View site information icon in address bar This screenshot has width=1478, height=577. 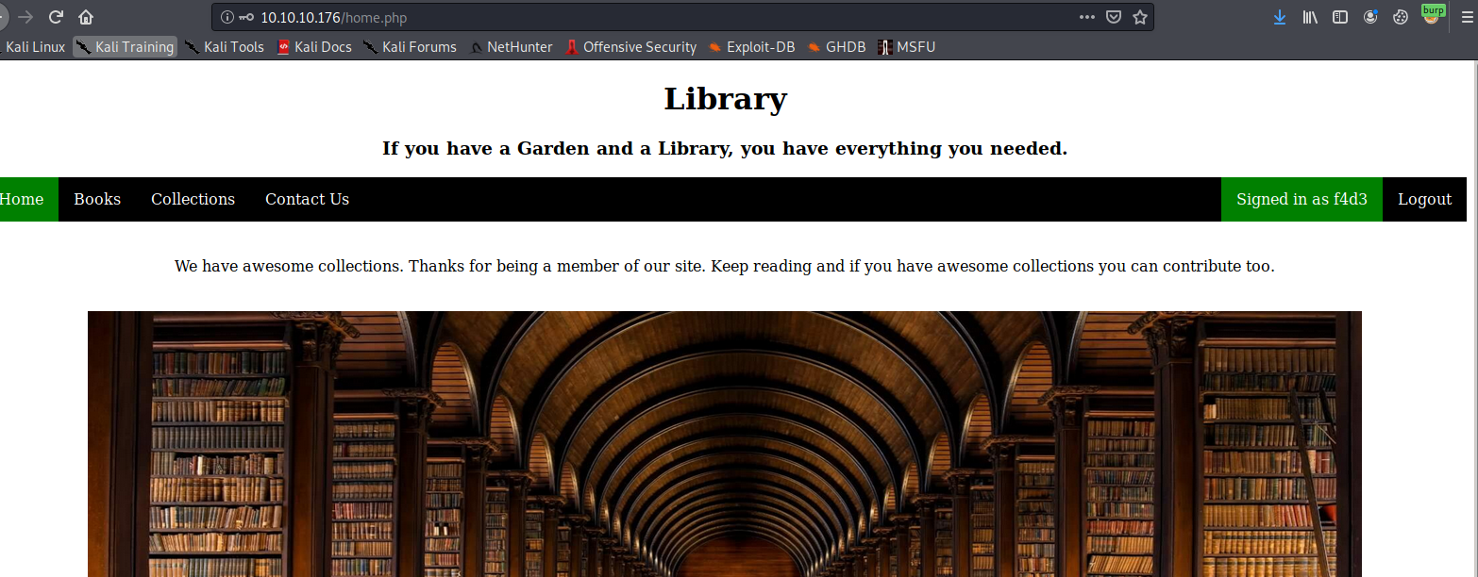[x=227, y=17]
